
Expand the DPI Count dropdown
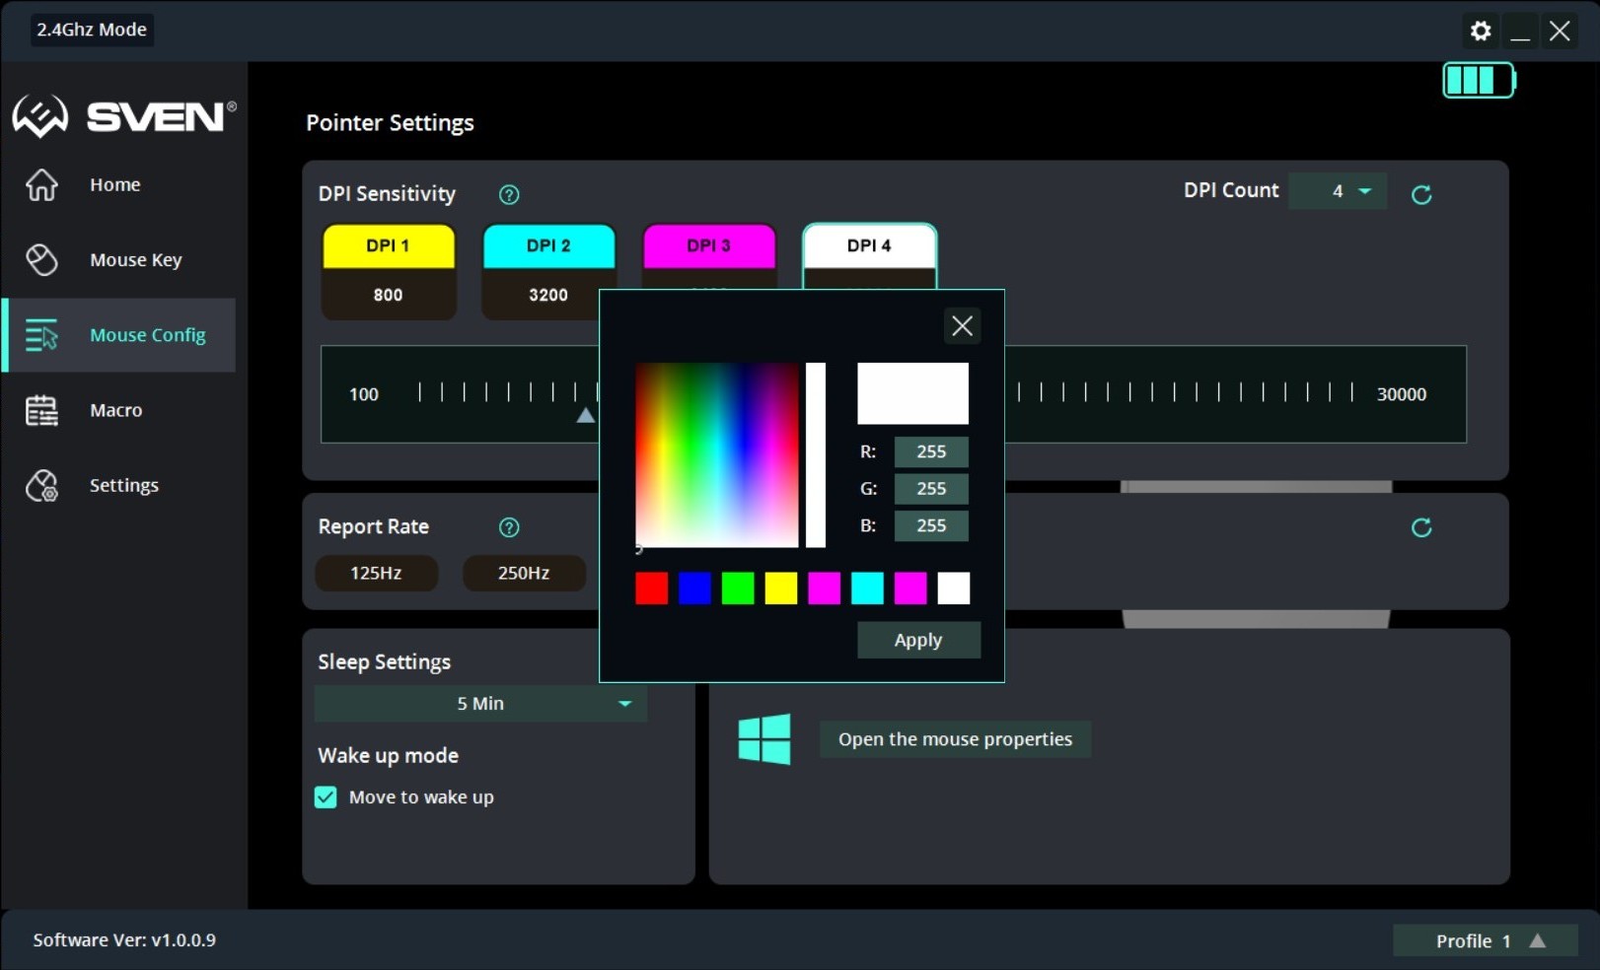click(x=1338, y=191)
